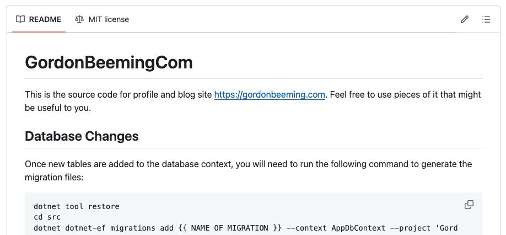The height and width of the screenshot is (235, 506).
Task: Click the pencil icon to edit README
Action: tap(465, 19)
